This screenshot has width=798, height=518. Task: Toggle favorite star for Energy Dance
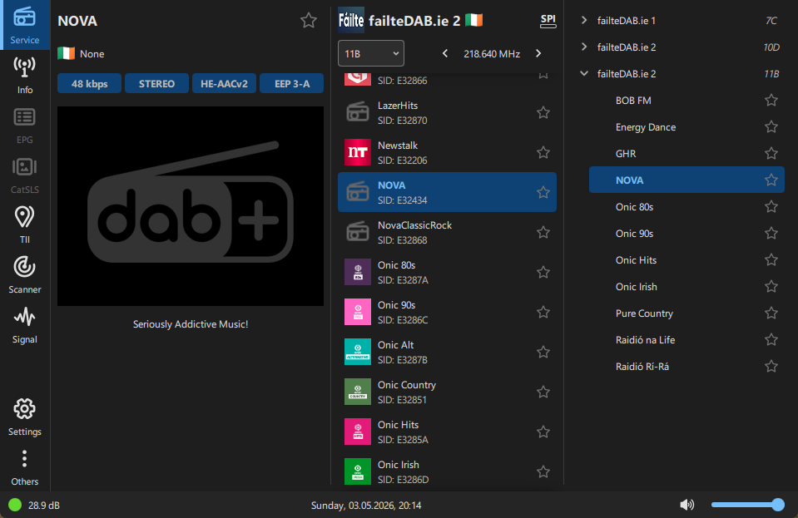point(771,126)
